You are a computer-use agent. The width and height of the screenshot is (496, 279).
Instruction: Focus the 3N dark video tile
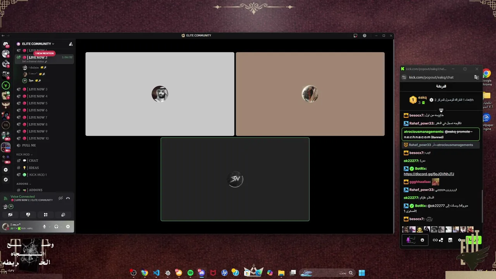tap(235, 179)
